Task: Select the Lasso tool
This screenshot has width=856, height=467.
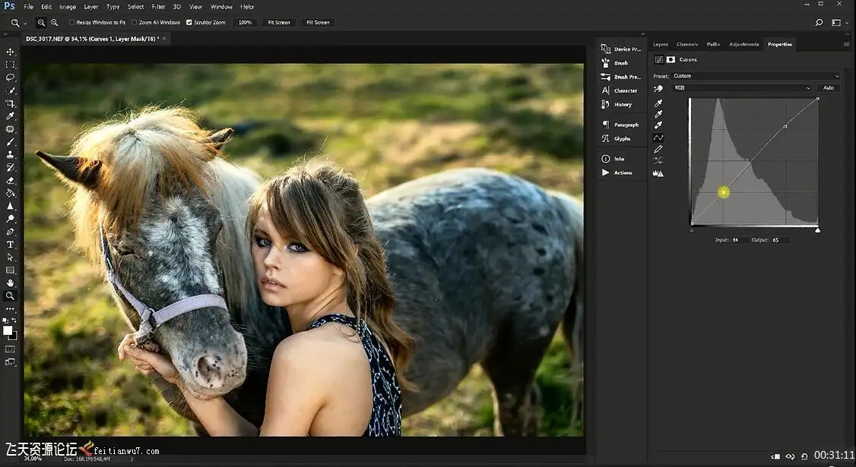Action: 11,77
